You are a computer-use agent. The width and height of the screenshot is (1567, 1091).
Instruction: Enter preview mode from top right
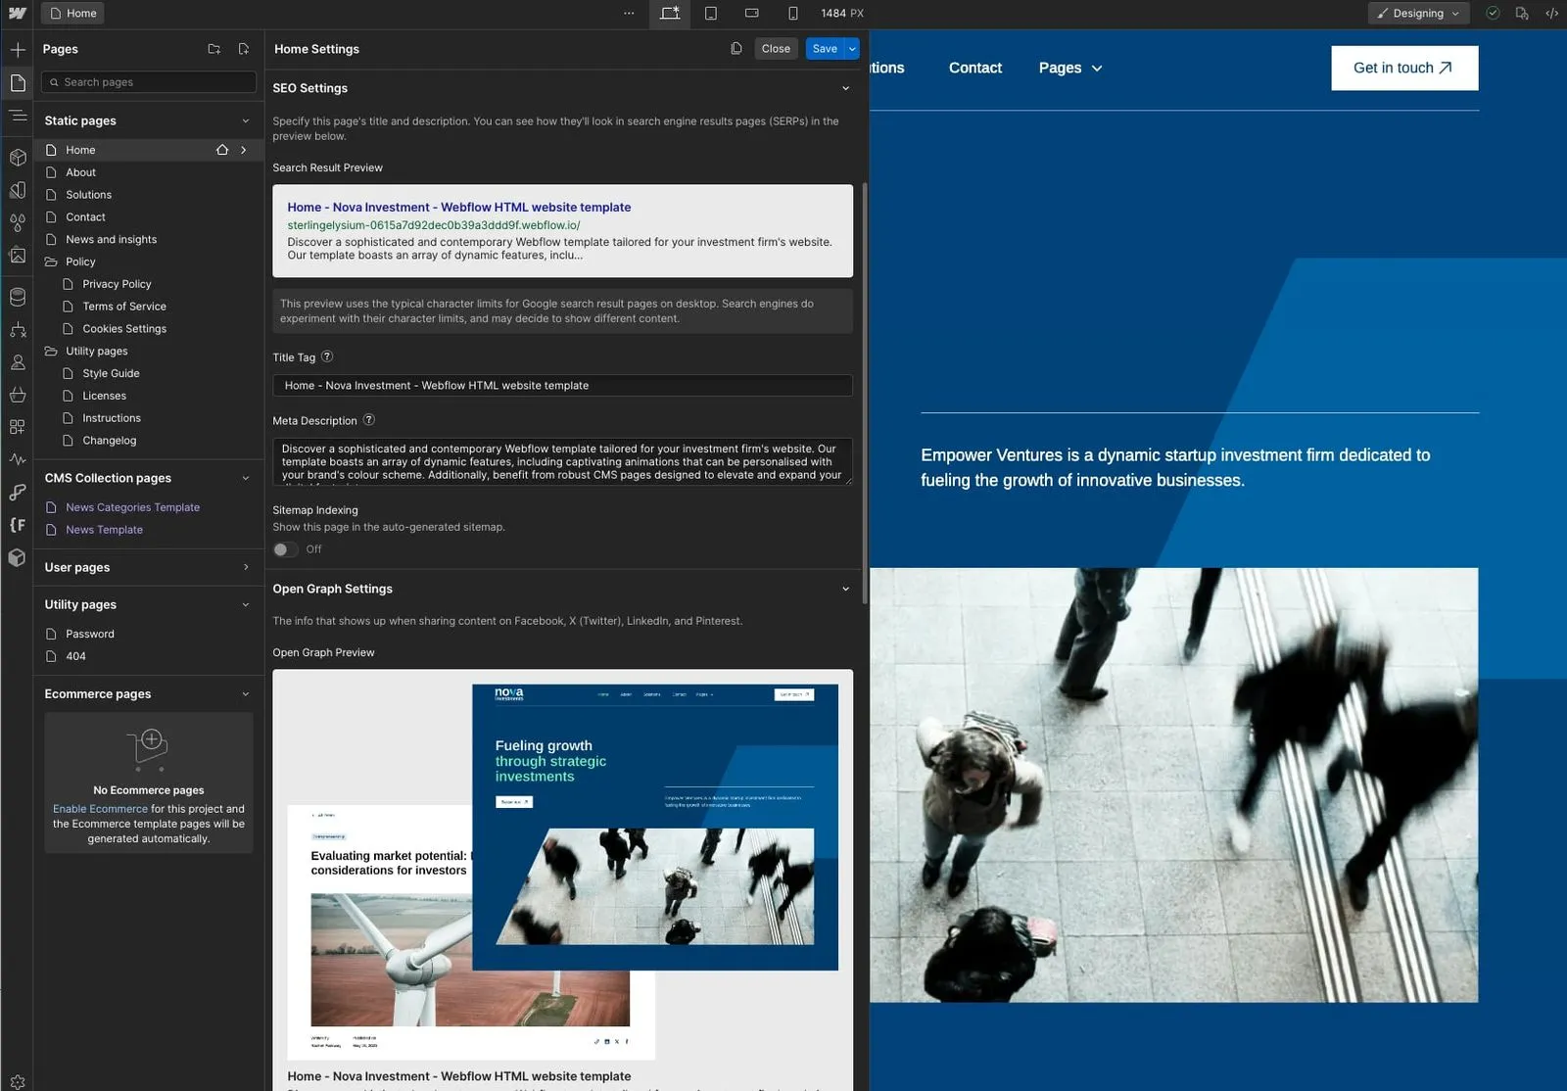point(1522,13)
